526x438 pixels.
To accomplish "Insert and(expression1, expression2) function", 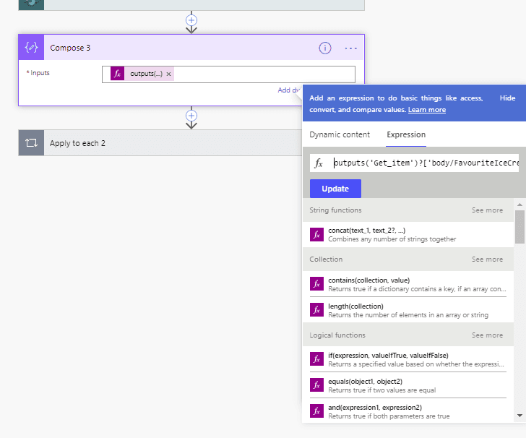I will 408,411.
